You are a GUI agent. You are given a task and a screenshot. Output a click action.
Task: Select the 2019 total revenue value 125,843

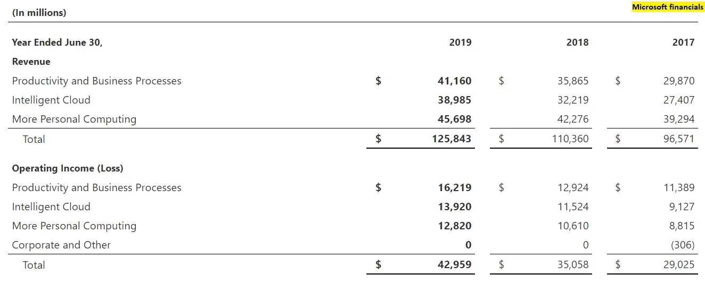(451, 139)
